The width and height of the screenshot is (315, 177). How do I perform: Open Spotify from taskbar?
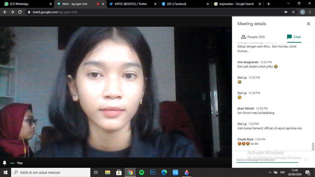(x=141, y=173)
